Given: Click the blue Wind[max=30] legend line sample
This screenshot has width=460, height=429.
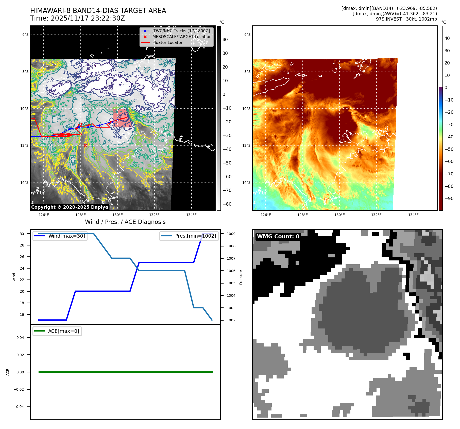Looking at the screenshot, I should pyautogui.click(x=40, y=236).
